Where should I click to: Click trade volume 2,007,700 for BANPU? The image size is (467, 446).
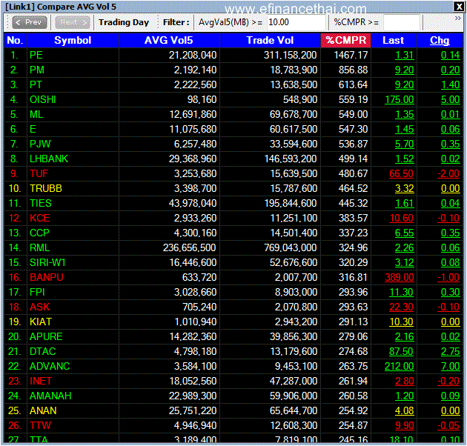pyautogui.click(x=296, y=278)
